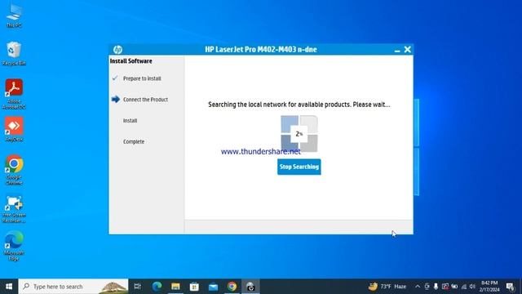Click the HP logo in title bar
This screenshot has height=294, width=522.
click(117, 49)
